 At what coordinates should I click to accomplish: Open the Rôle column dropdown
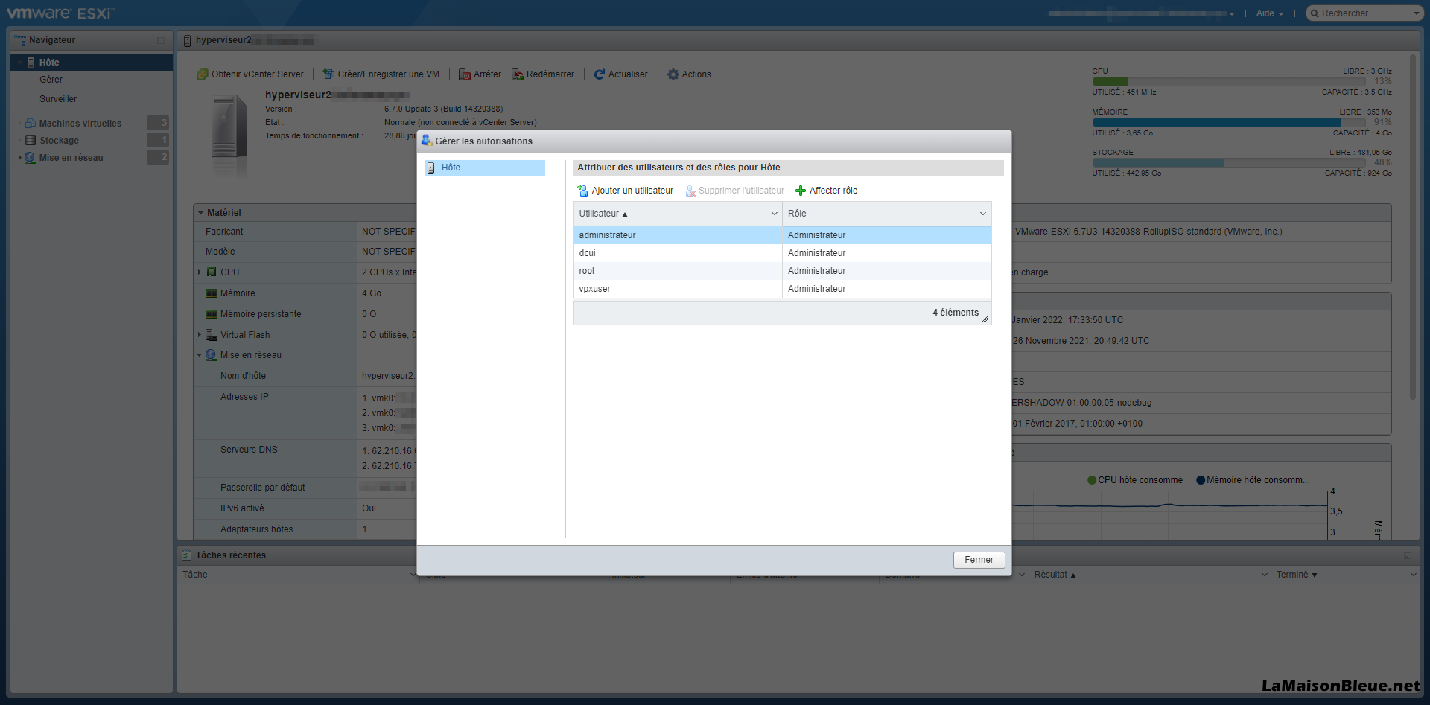pyautogui.click(x=983, y=214)
